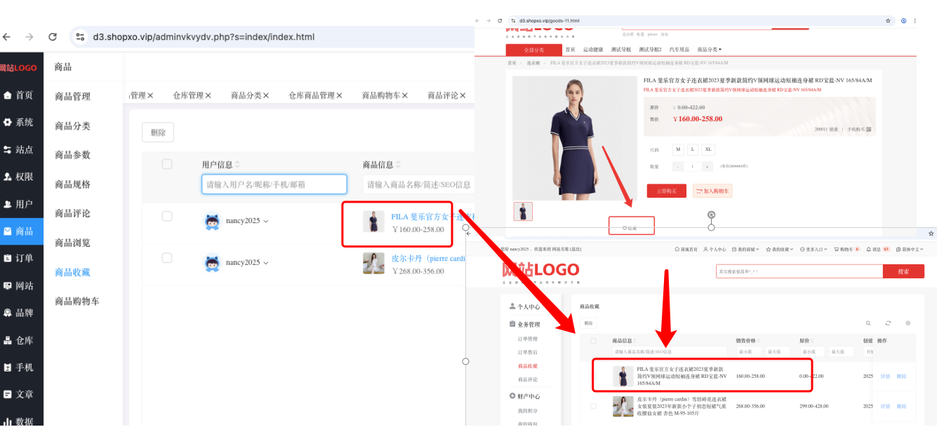Image resolution: width=937 pixels, height=427 pixels.
Task: Click the 删除 button above the admin table
Action: point(158,133)
